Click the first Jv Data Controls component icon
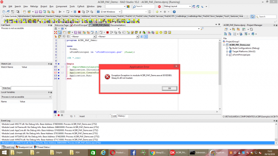Viewport: 278px width, 156px height. 6,21
